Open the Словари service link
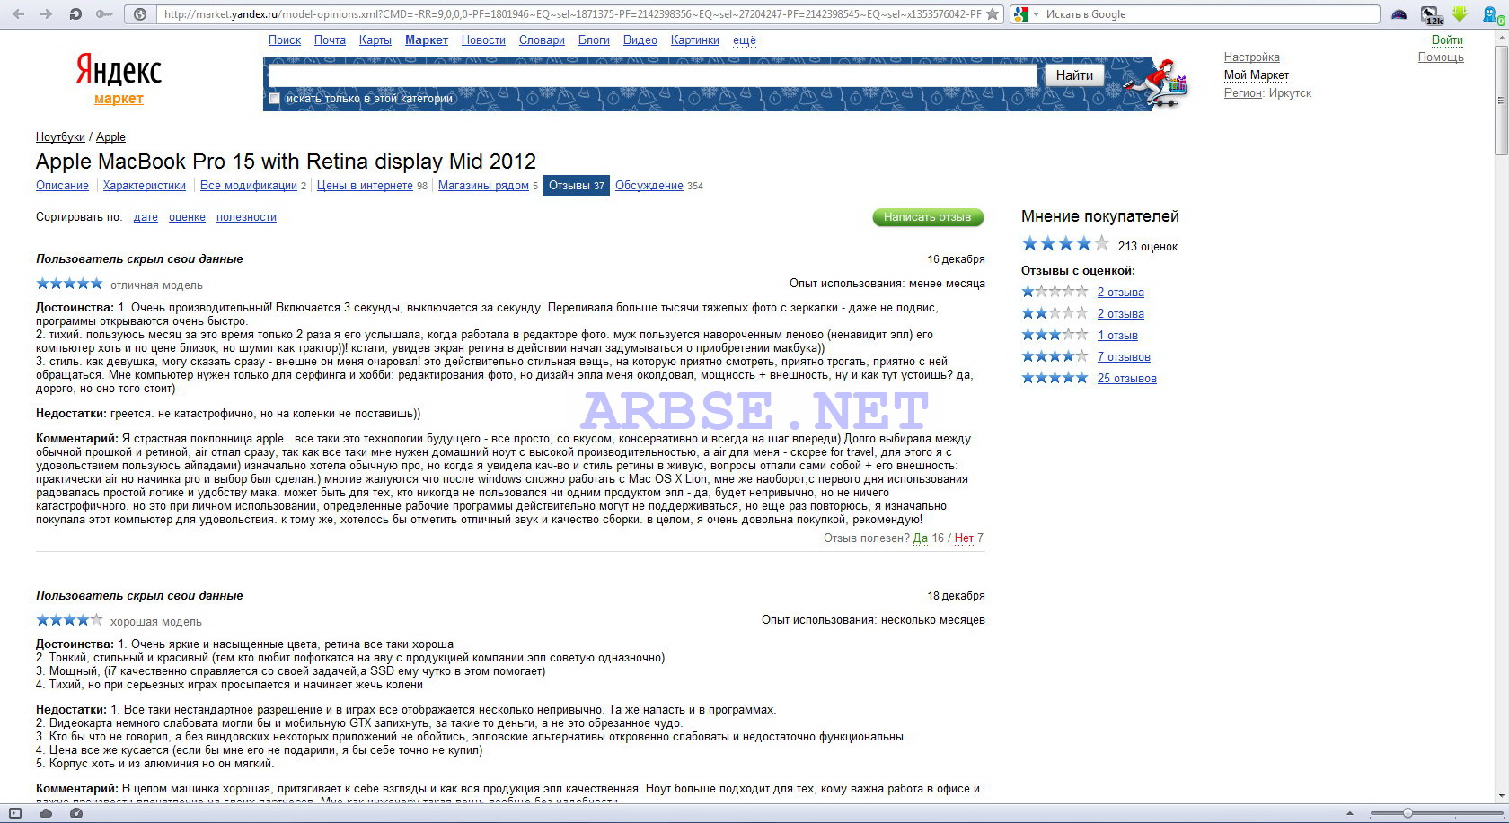Image resolution: width=1509 pixels, height=823 pixels. pos(542,40)
